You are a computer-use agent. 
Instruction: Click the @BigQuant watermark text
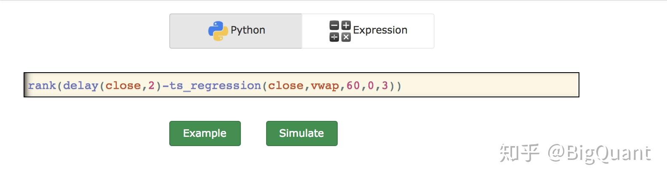(599, 153)
